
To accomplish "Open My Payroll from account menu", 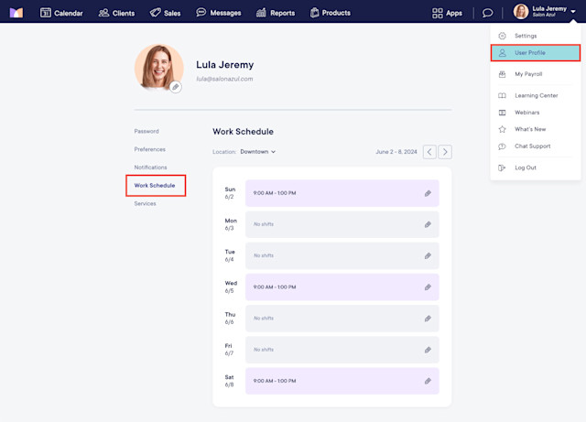I will [x=535, y=74].
